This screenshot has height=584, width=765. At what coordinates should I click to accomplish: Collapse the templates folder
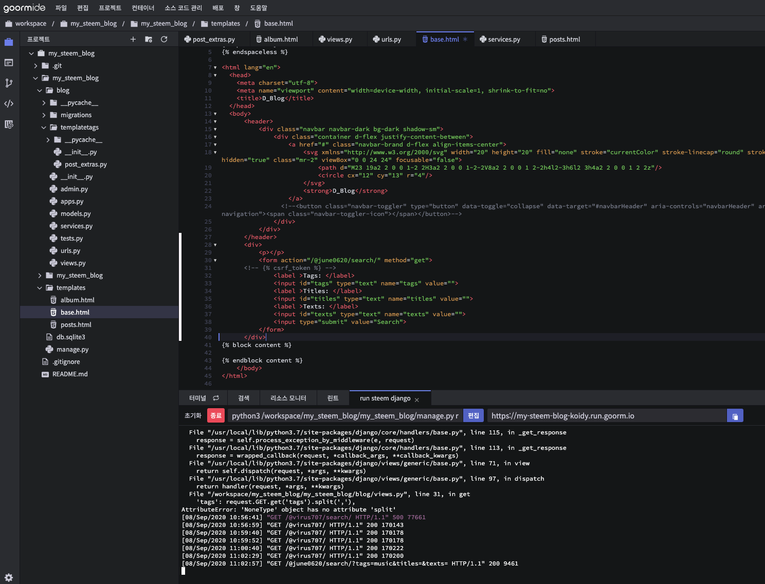click(40, 287)
